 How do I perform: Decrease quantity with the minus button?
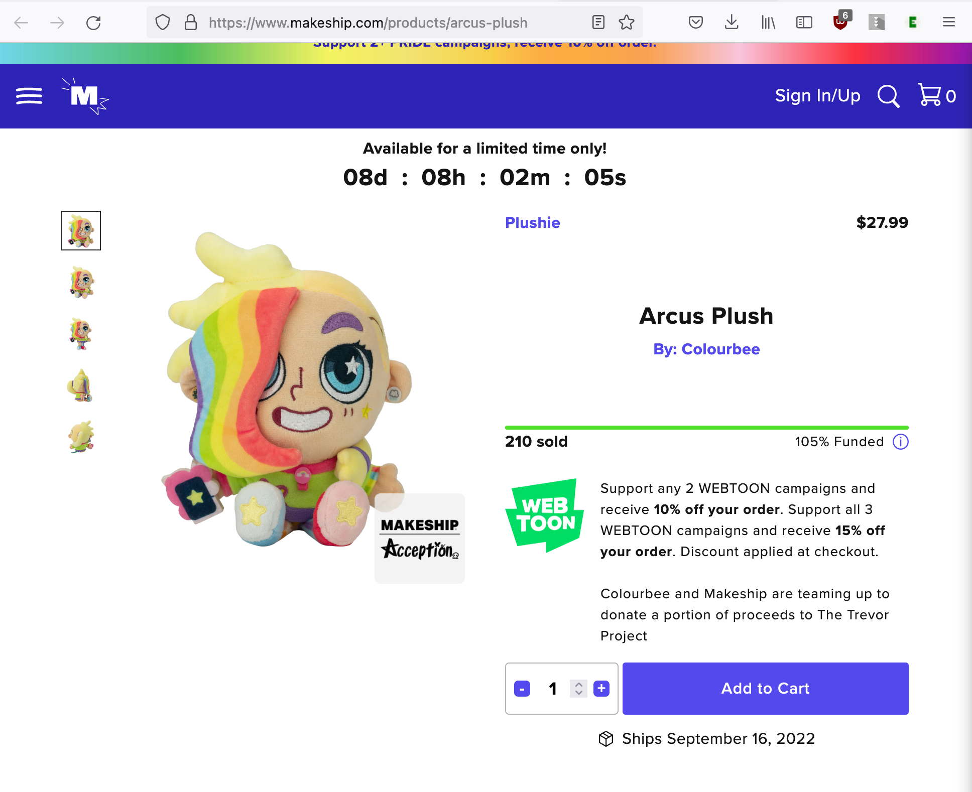[522, 689]
